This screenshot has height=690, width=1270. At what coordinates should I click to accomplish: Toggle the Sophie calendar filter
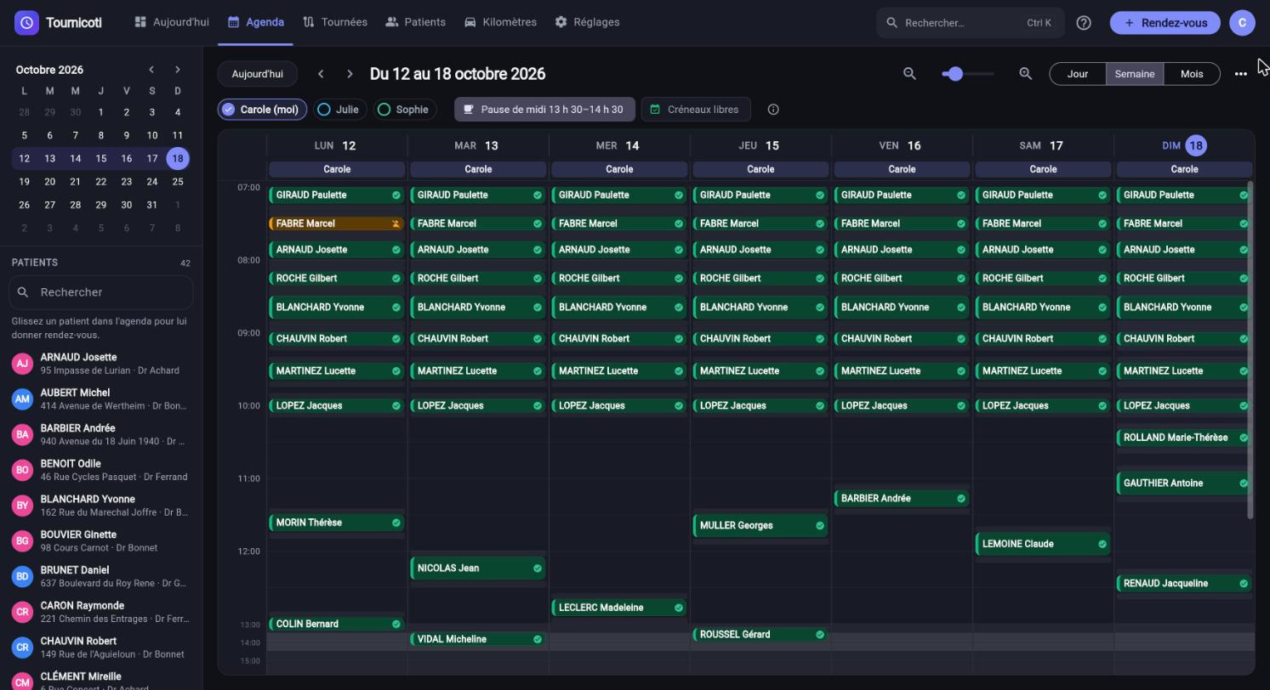click(404, 110)
